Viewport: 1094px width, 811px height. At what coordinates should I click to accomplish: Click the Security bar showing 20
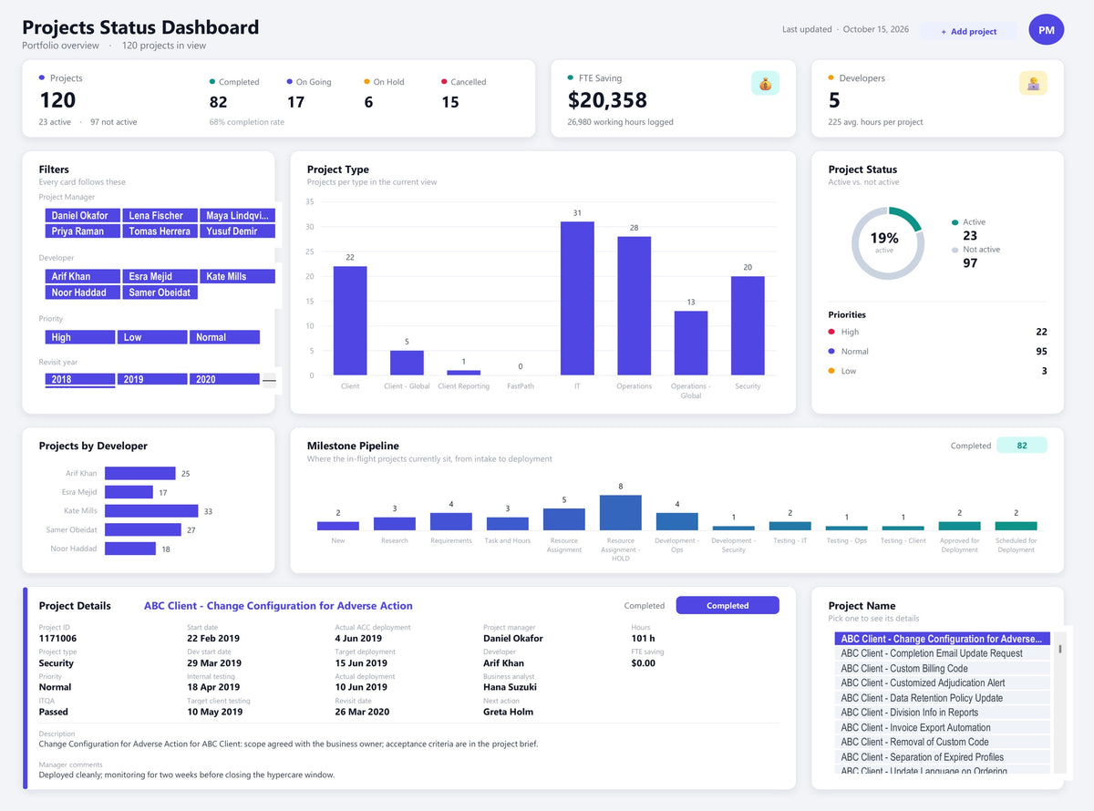(748, 325)
